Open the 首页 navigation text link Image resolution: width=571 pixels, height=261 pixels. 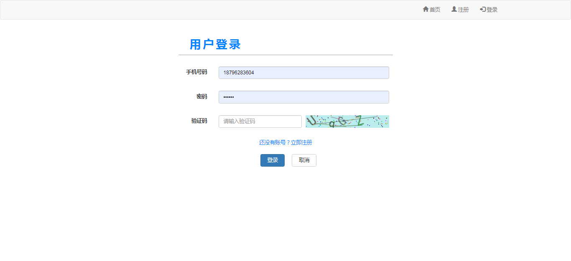[x=435, y=10]
